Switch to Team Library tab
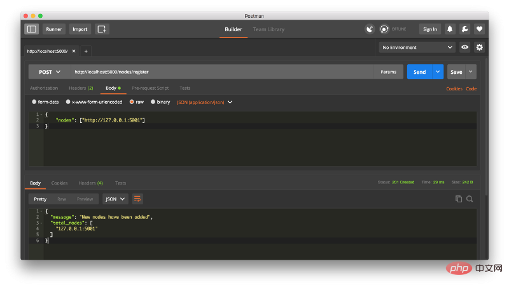 coord(268,29)
